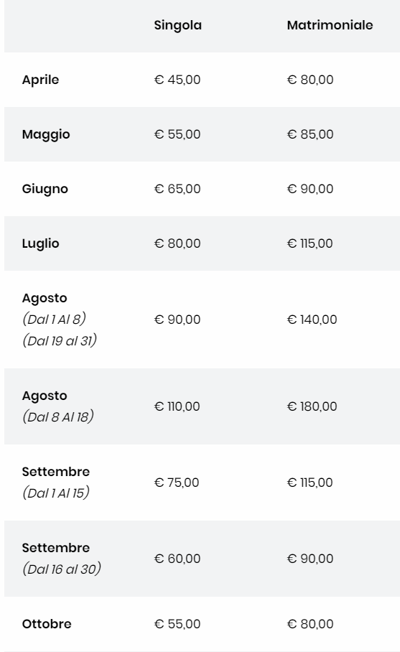Image resolution: width=400 pixels, height=652 pixels.
Task: Click Maggio matrimoniale price € 85,00
Action: (x=310, y=134)
